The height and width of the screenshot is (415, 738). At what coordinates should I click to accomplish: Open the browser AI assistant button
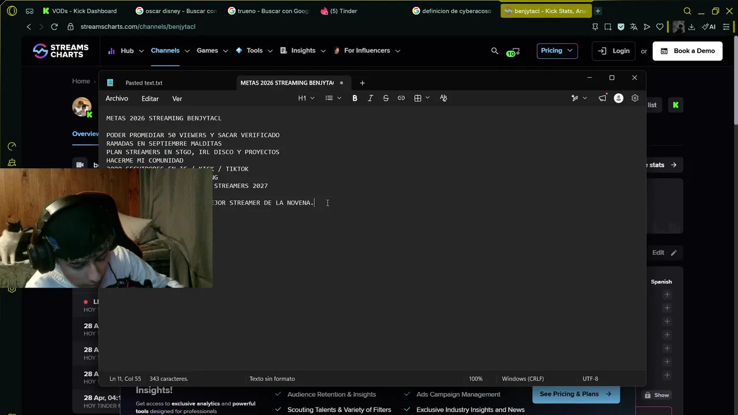(709, 27)
